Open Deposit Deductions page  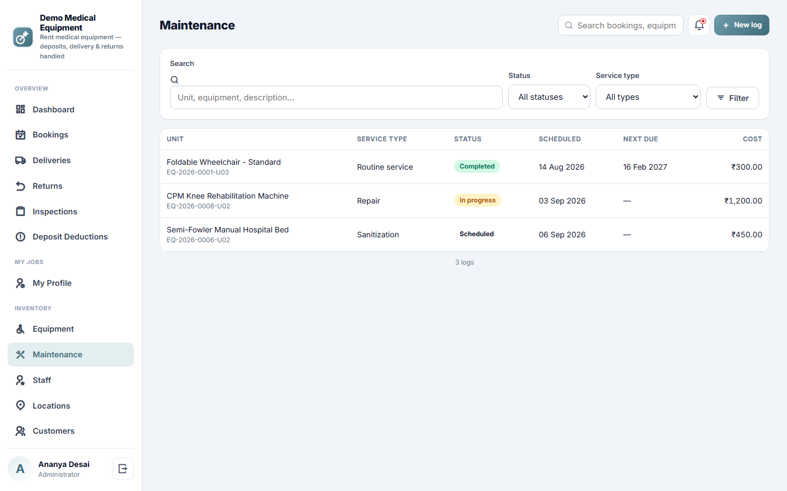pos(71,237)
